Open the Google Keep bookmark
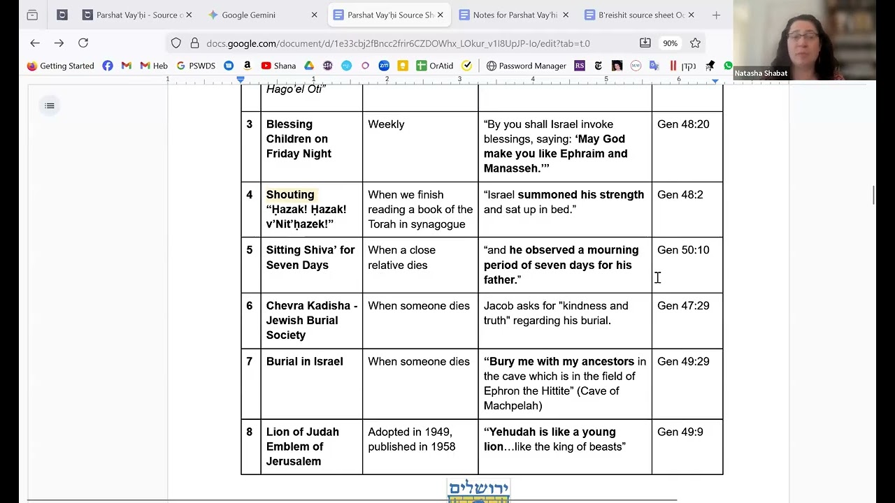Screen dimensions: 895x503 (x=403, y=66)
